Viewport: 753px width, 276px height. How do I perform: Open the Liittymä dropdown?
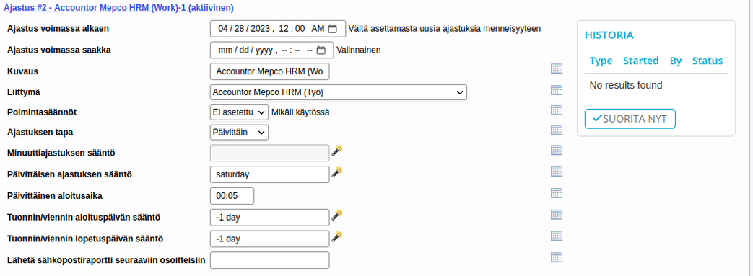[339, 92]
